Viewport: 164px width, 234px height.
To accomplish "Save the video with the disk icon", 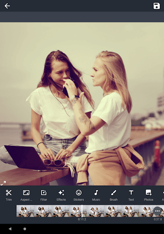I will (x=156, y=6).
